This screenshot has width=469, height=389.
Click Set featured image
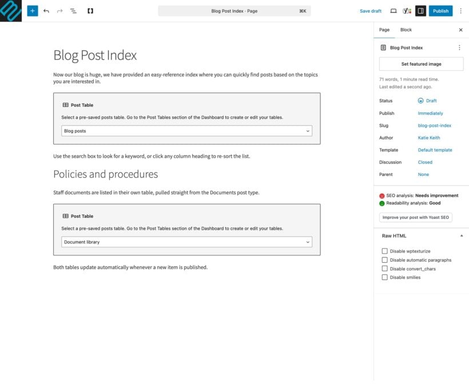421,64
